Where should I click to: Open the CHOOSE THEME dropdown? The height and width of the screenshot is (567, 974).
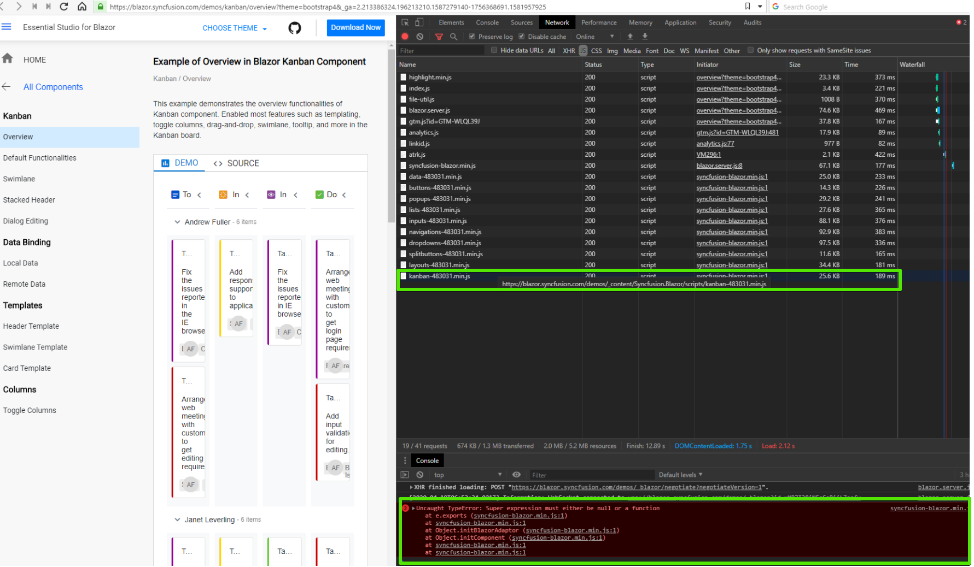235,28
